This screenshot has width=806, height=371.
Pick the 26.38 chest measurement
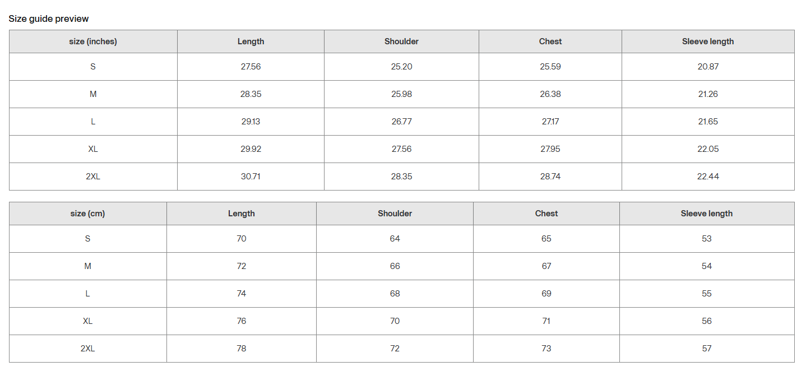click(550, 94)
